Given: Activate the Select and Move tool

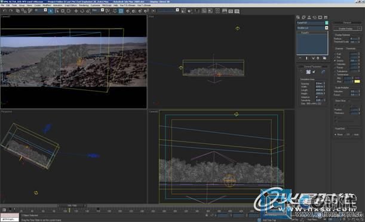Looking at the screenshot, I should tap(76, 11).
